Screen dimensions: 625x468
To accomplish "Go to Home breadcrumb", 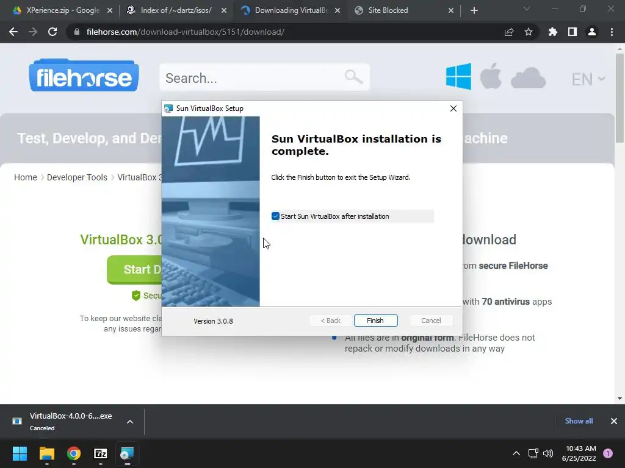I will pyautogui.click(x=26, y=177).
